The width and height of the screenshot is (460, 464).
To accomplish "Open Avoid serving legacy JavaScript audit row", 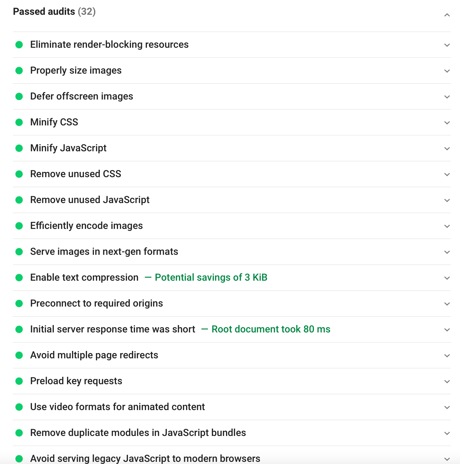I will tap(145, 458).
